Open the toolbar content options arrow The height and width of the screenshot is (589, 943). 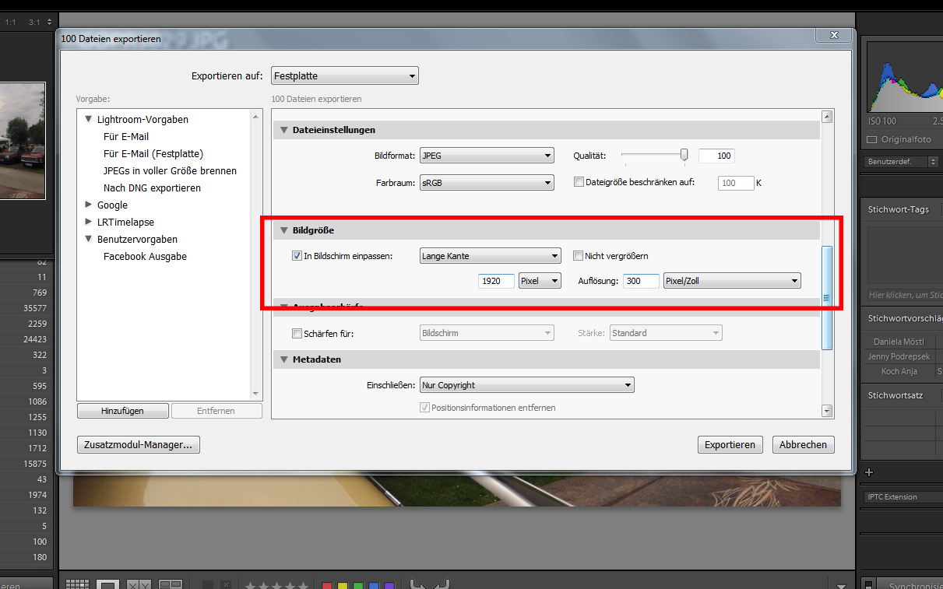(841, 585)
